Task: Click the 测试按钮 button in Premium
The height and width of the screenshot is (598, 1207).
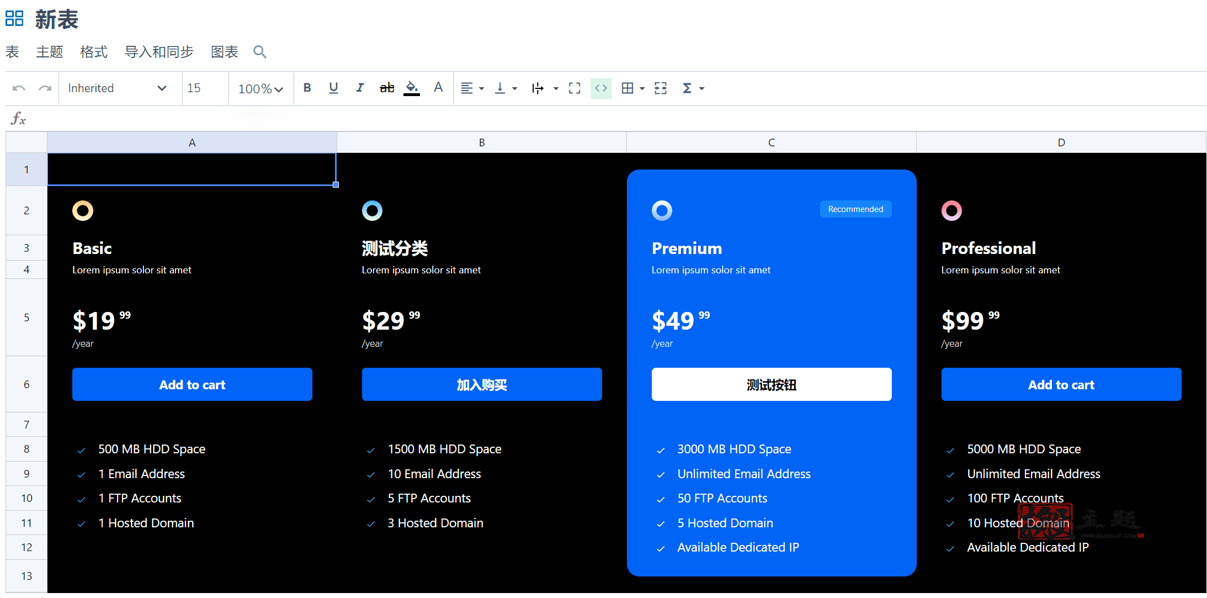Action: [x=772, y=384]
